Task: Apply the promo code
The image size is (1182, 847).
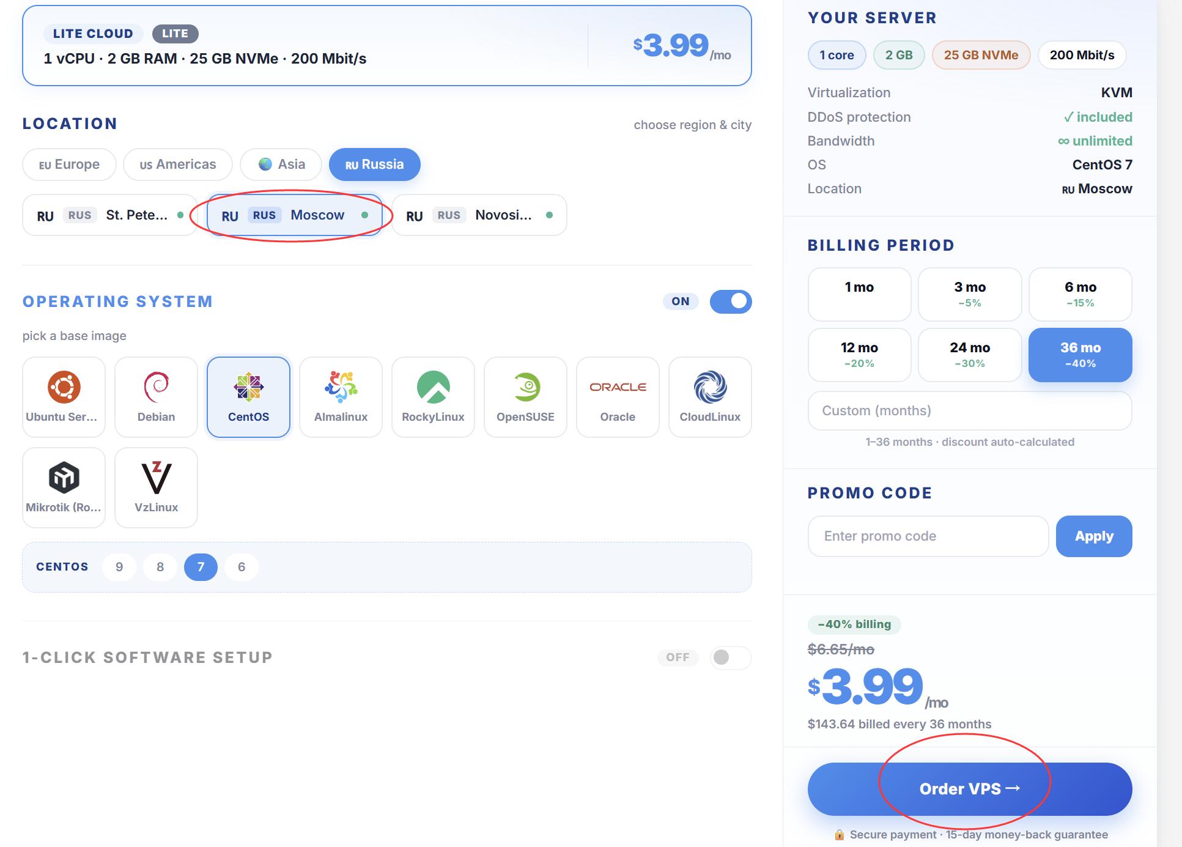Action: (x=1094, y=536)
